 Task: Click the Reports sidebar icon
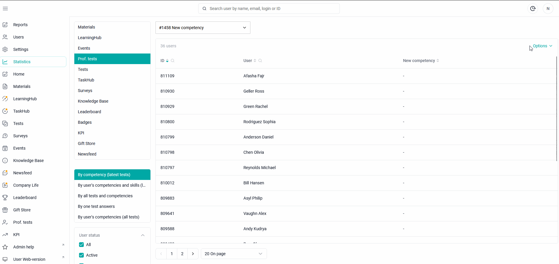[x=5, y=25]
